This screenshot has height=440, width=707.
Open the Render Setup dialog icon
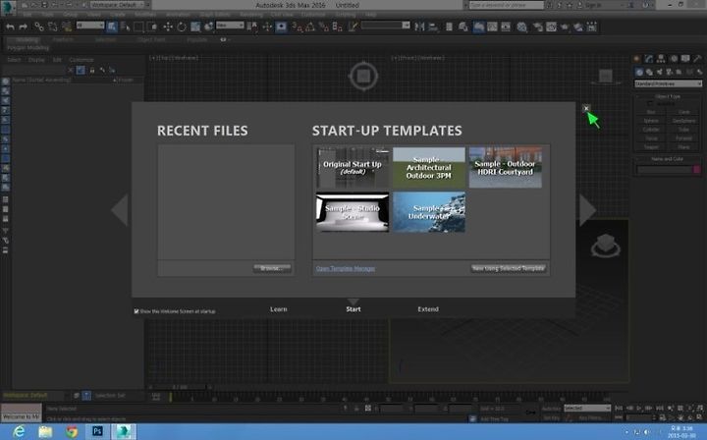(x=537, y=27)
